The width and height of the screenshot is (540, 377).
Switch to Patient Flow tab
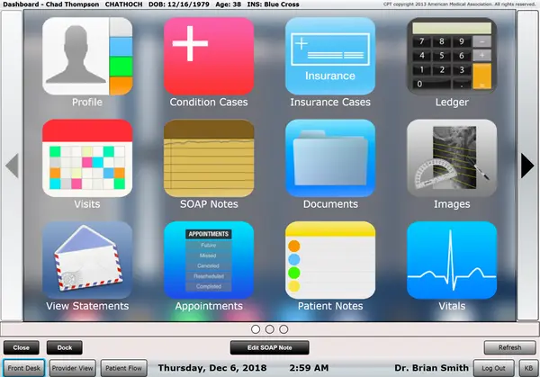123,368
